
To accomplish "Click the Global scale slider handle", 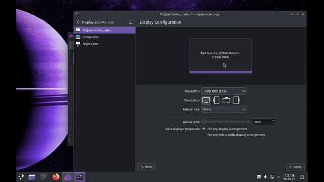I will (x=204, y=122).
